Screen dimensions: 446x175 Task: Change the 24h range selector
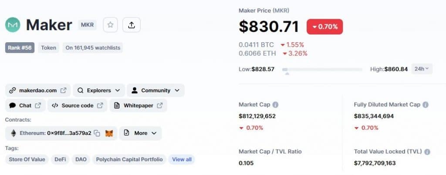[422, 69]
